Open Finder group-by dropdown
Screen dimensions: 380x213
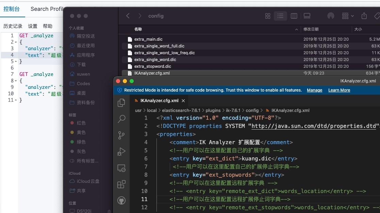[348, 16]
